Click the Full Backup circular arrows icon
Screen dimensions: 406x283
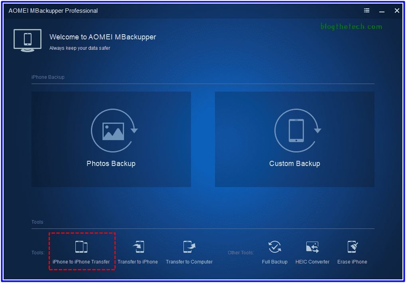(274, 247)
